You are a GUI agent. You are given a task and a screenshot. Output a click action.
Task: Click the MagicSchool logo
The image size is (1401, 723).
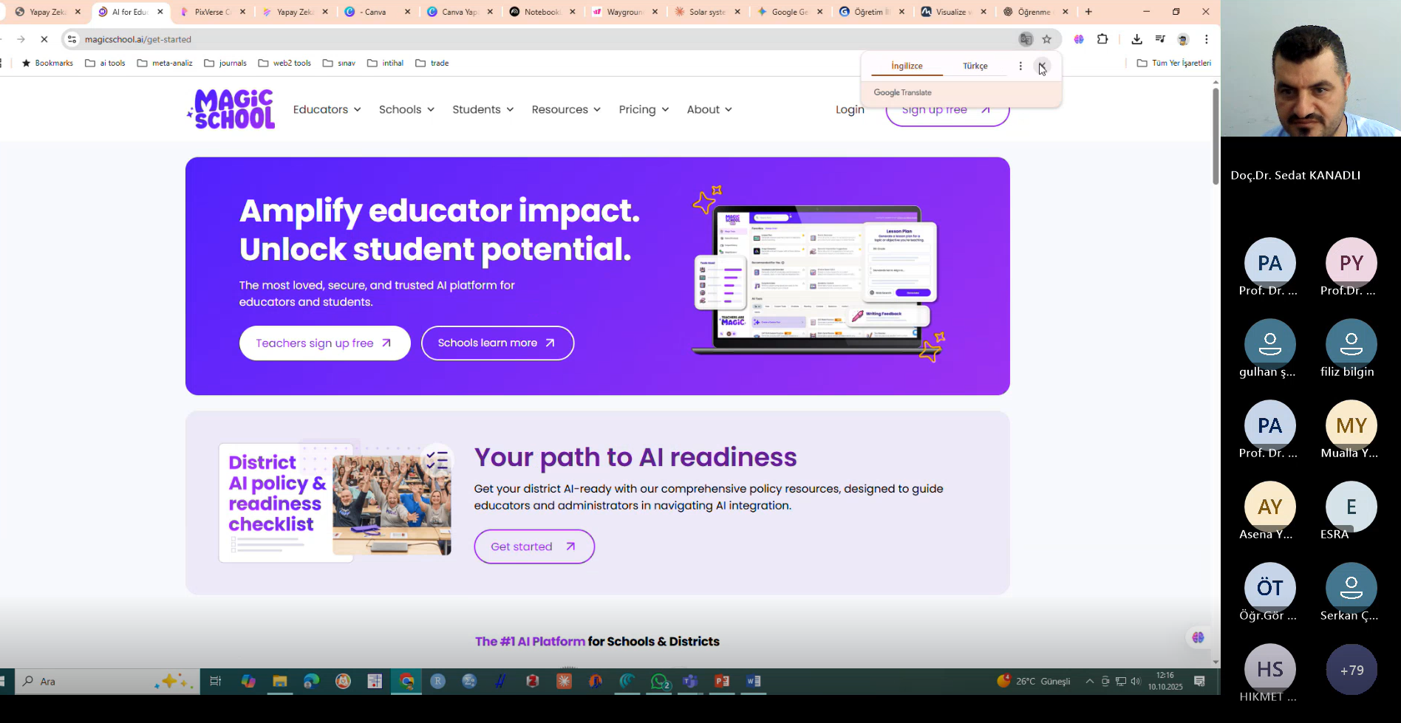tap(231, 109)
